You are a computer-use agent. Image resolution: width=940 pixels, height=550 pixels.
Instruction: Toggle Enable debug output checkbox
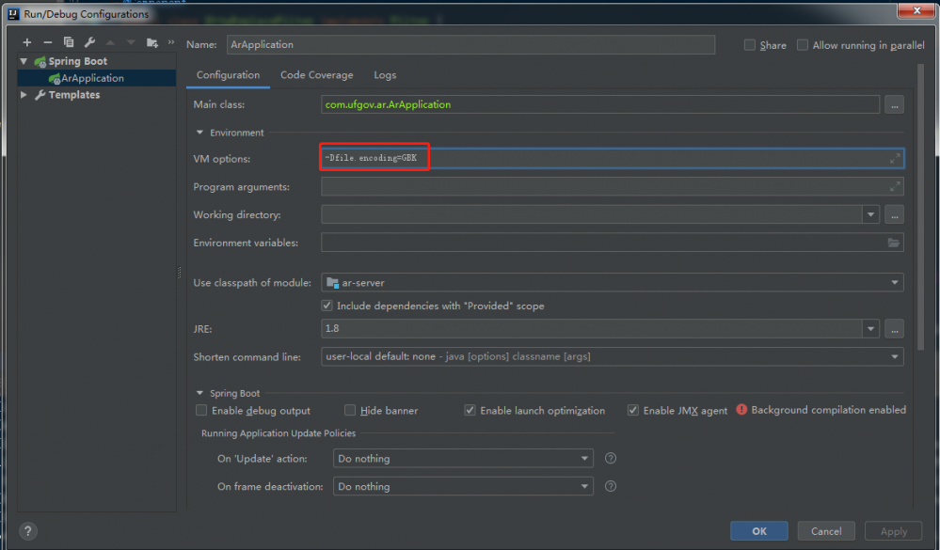tap(201, 411)
